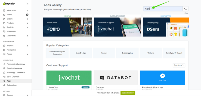The width and height of the screenshot is (201, 96).
Task: Click the Facebook icon in Integrations
Action: tap(4, 64)
